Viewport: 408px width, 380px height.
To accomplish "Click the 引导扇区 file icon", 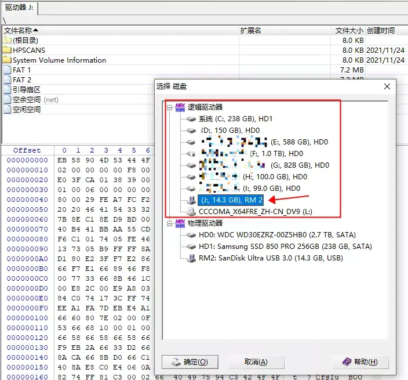I will 8,89.
